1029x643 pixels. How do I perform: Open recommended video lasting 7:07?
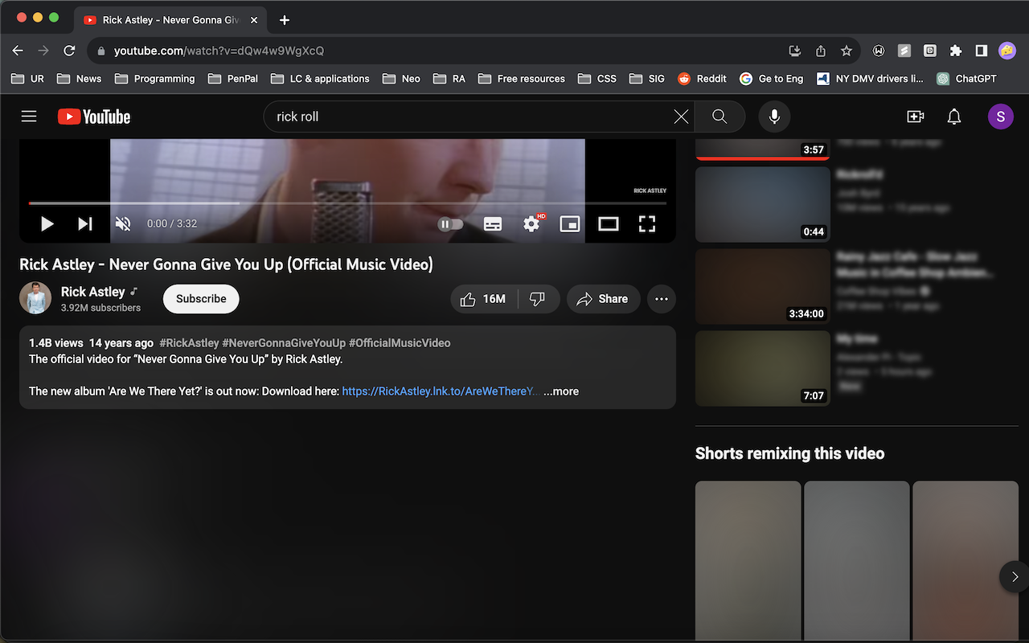[763, 368]
